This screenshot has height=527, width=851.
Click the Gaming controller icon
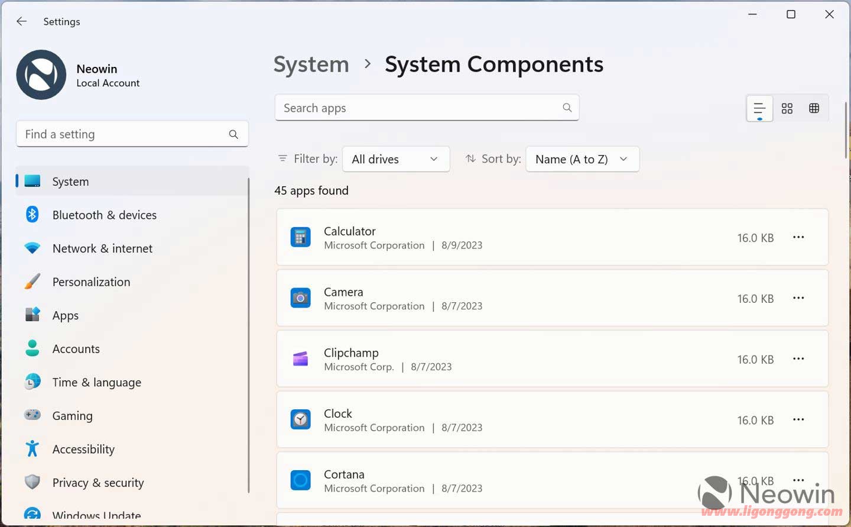click(33, 415)
